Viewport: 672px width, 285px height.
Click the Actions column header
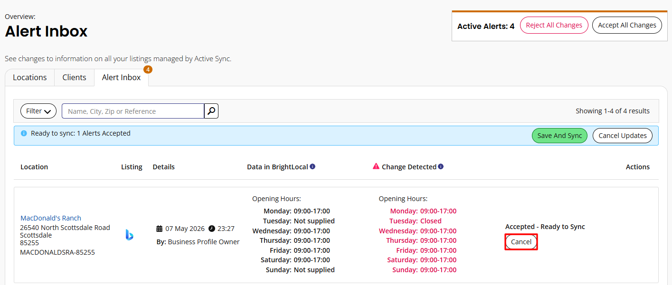(638, 167)
